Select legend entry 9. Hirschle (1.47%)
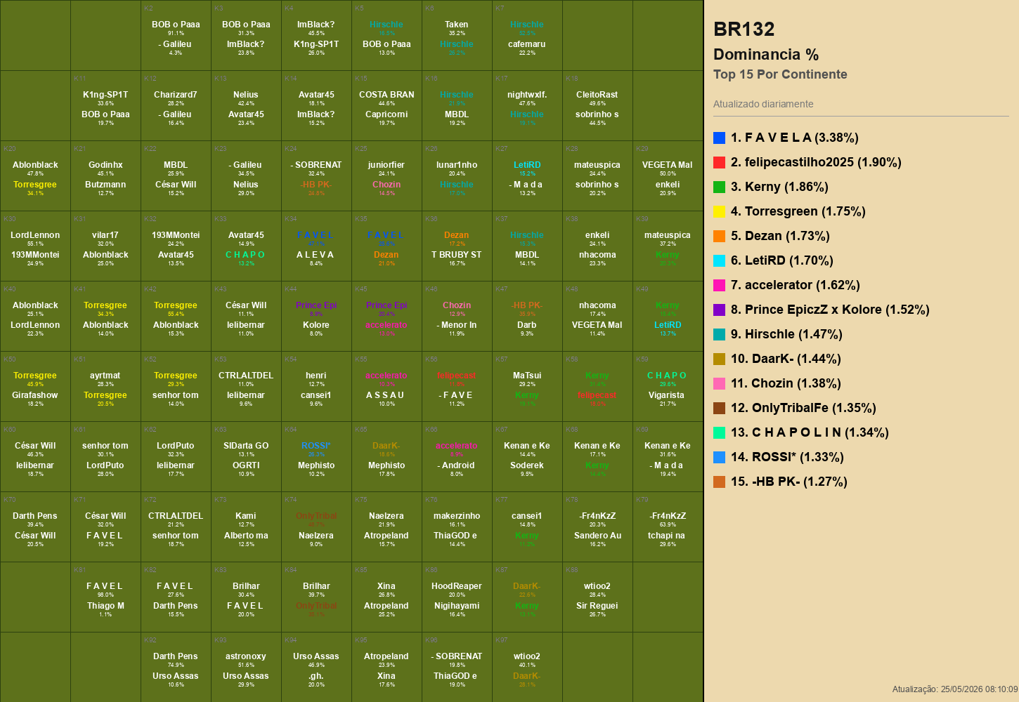 (x=778, y=334)
